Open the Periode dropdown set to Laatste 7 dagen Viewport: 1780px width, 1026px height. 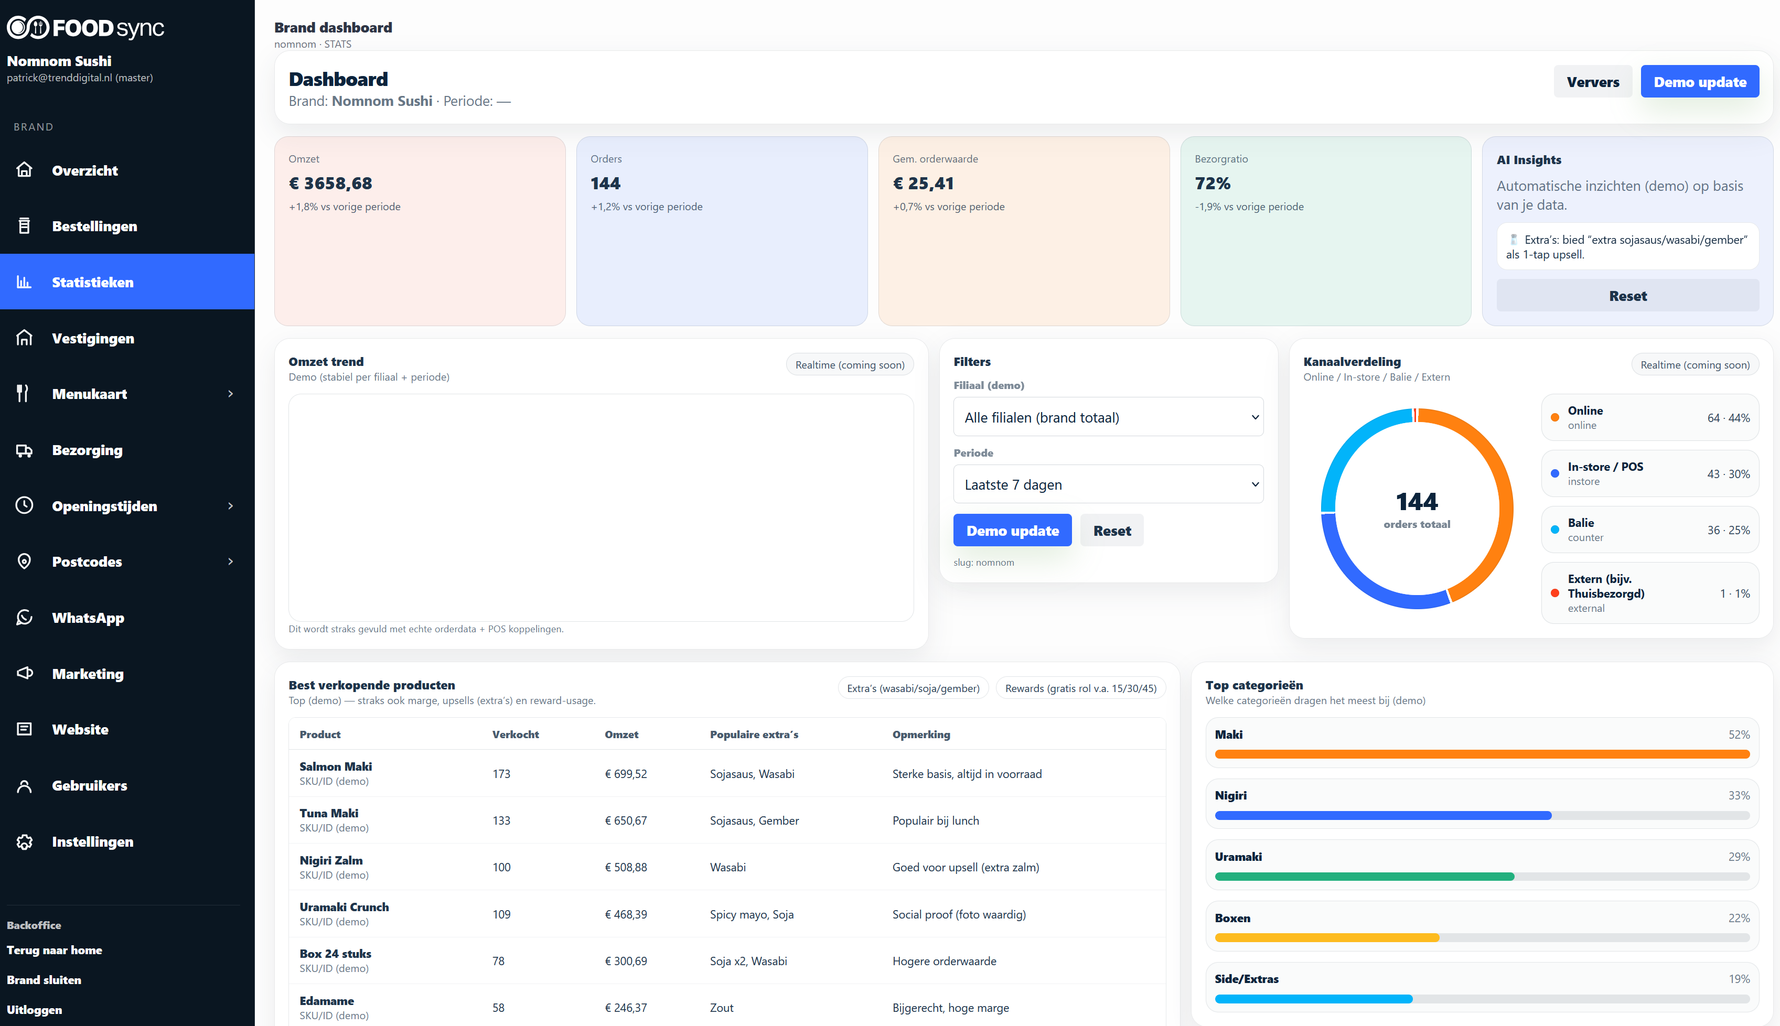[1108, 484]
